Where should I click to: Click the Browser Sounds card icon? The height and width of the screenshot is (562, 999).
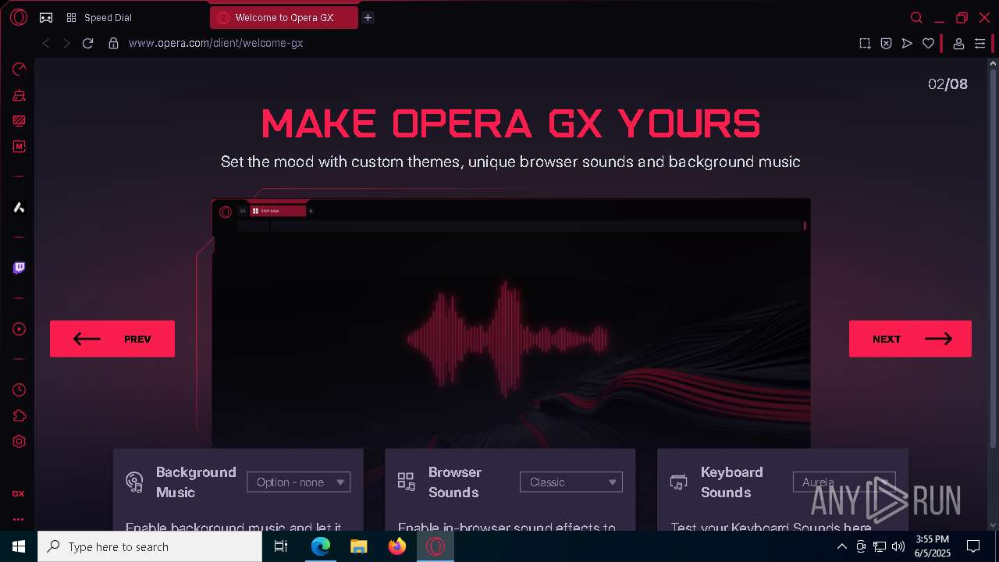point(406,482)
